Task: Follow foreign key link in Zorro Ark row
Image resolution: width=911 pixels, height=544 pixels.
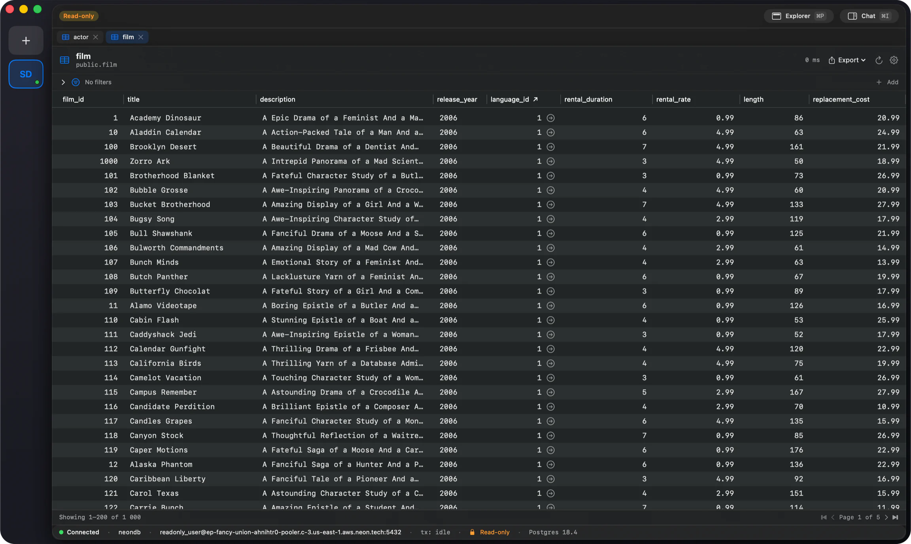Action: [x=550, y=161]
